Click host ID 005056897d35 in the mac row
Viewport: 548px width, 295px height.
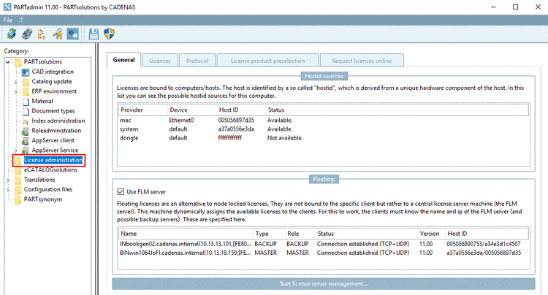[x=236, y=120]
